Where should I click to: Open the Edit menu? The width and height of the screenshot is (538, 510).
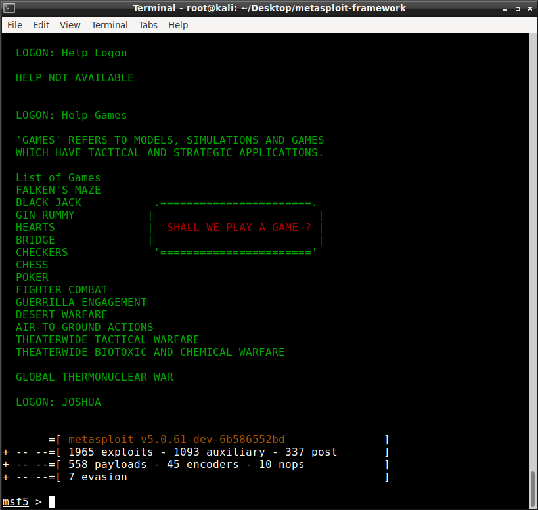(41, 25)
